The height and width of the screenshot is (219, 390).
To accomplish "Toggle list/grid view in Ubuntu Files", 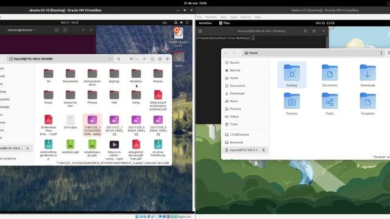I will [132, 59].
